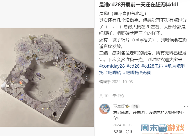Image resolution: width=190 pixels, height=136 pixels.
Task: Open the #纸片吧唧托 hashtag
Action: [142, 69]
